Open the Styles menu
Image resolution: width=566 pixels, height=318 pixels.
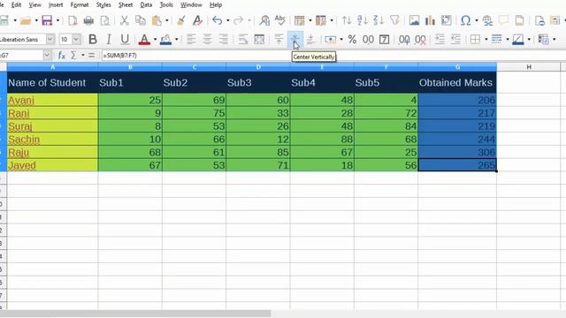(103, 5)
